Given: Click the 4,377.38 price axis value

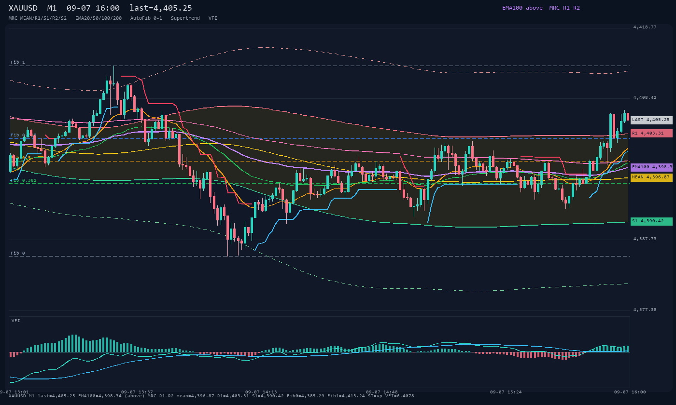Looking at the screenshot, I should click(645, 310).
